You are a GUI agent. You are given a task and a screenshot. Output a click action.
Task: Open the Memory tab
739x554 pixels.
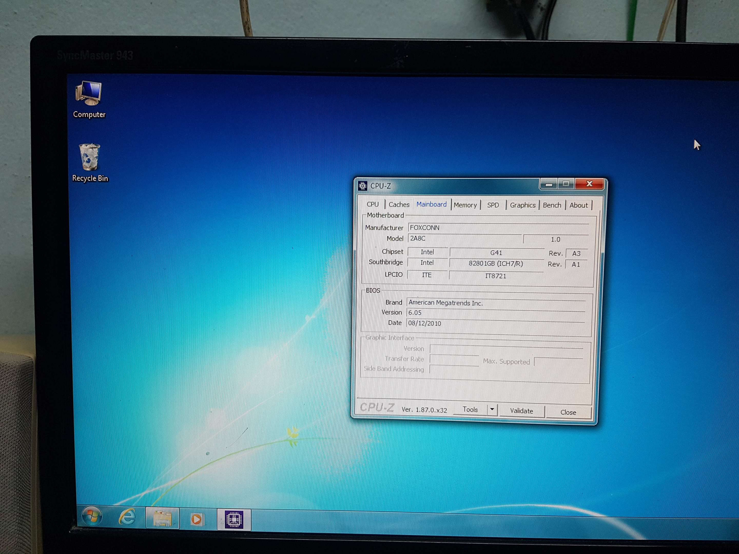coord(465,205)
